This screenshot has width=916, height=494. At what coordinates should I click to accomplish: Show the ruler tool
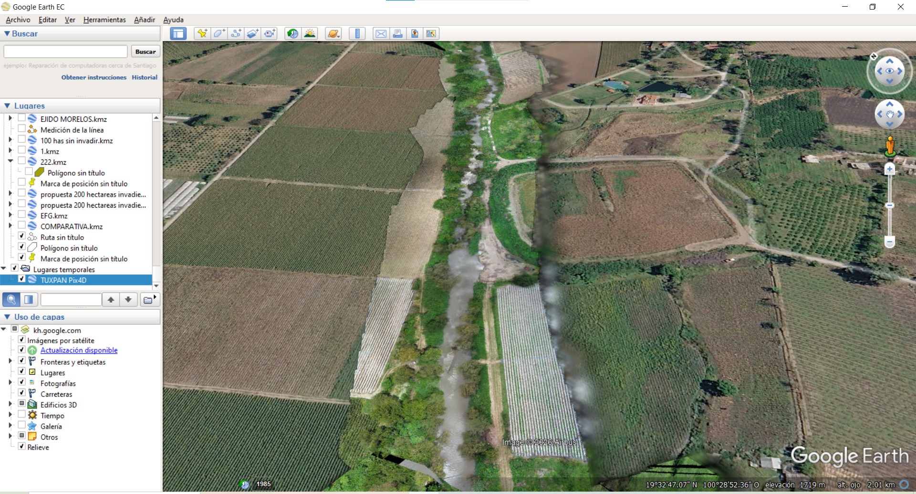(357, 33)
